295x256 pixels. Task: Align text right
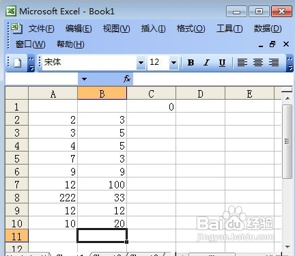pos(274,62)
